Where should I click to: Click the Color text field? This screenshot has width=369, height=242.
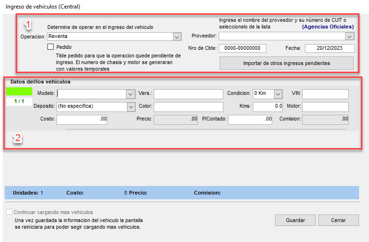[188, 107]
